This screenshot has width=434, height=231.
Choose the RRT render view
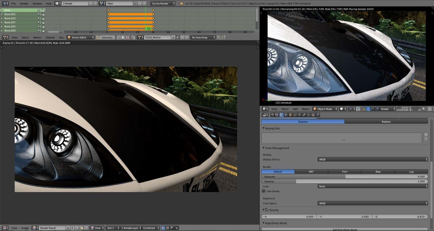[311, 172]
